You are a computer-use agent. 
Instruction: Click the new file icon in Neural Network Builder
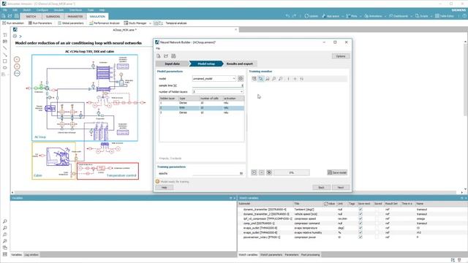[159, 56]
